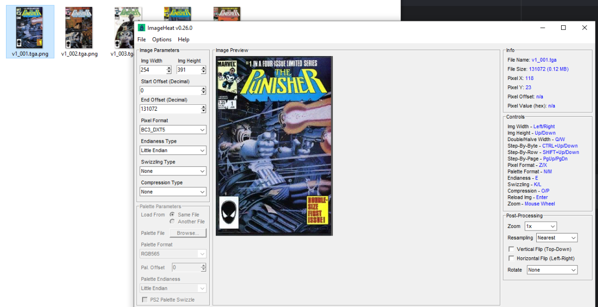Minimize the ImageHeat window
Viewport: 598px width, 307px height.
[542, 28]
